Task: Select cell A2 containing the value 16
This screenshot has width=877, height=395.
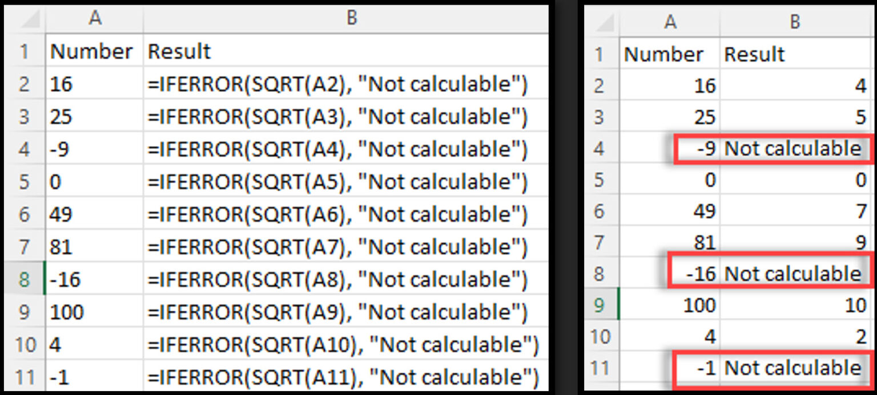Action: coord(94,84)
